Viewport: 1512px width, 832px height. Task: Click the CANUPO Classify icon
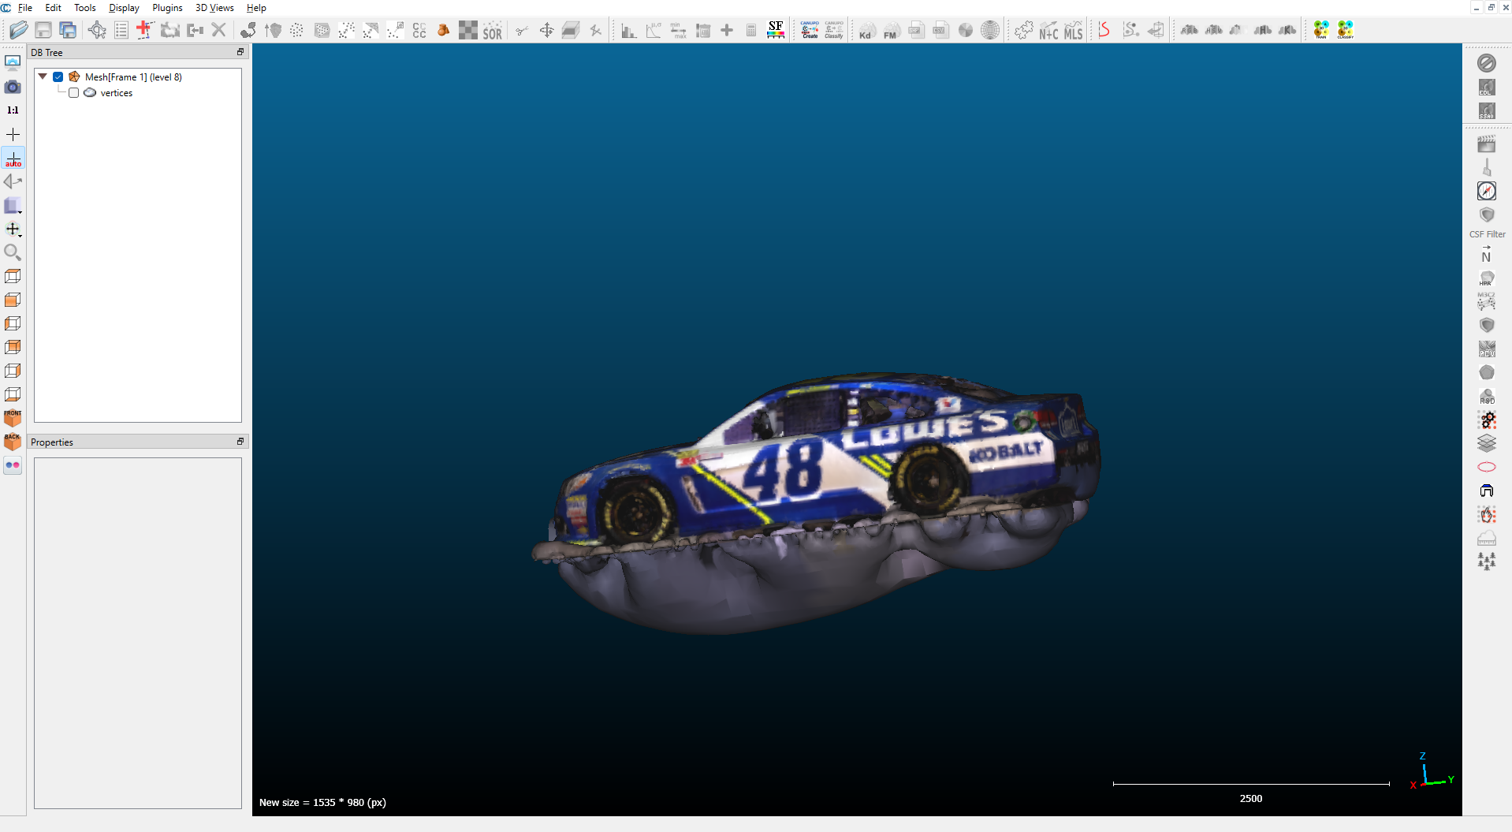point(834,30)
